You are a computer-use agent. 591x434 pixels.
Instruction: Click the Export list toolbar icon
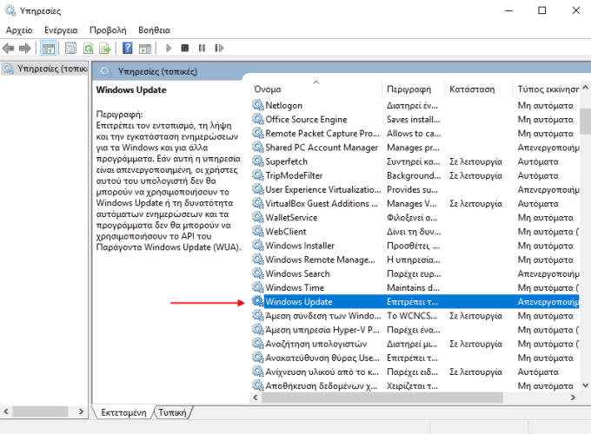(x=105, y=49)
